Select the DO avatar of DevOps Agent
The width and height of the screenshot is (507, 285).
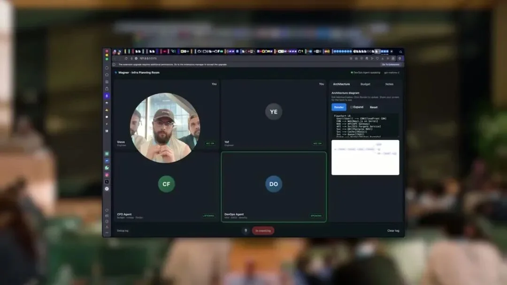click(274, 184)
